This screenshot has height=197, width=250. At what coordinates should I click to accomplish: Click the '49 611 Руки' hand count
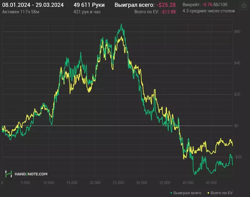[x=89, y=5]
